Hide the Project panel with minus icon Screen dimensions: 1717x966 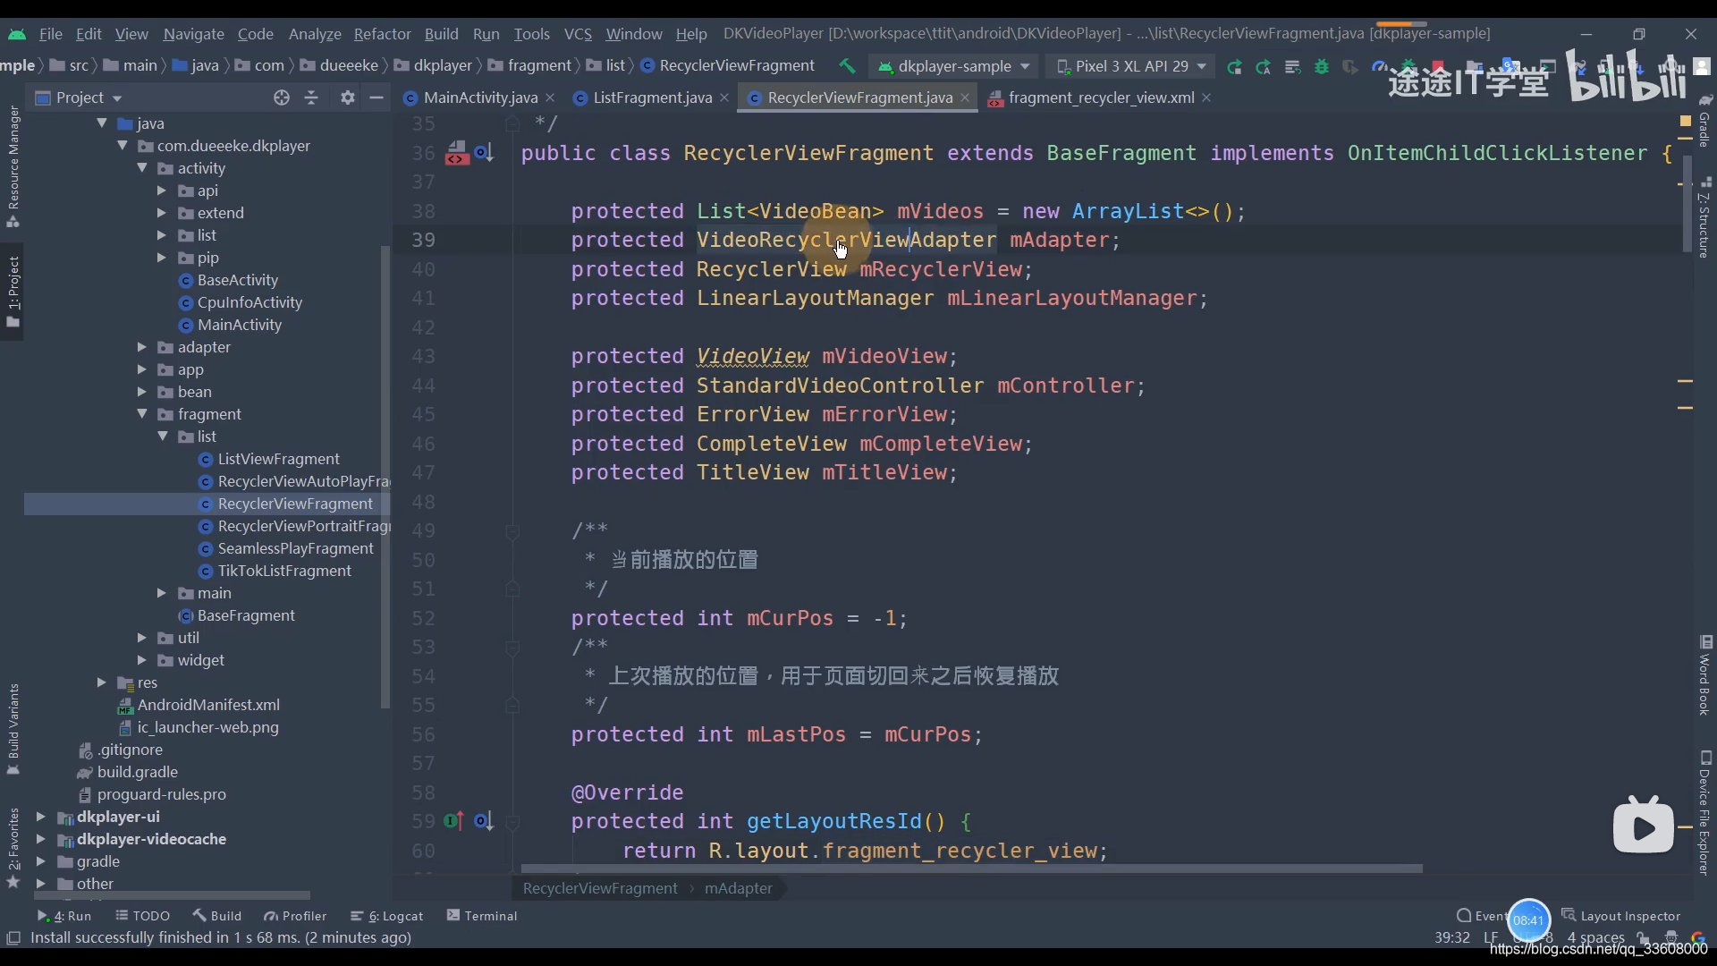click(x=376, y=97)
